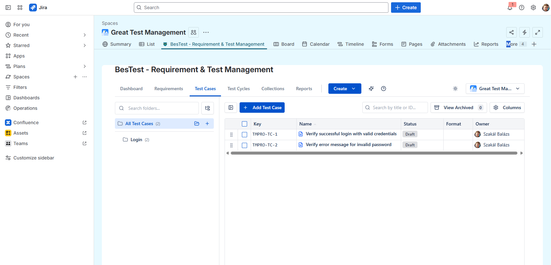Screen dimensions: 551x265
Task: Click the horizontal scrollbar under the table
Action: (374, 153)
